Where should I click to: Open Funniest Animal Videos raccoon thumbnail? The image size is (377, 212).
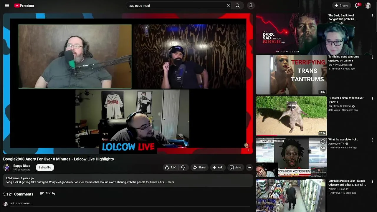(291, 116)
